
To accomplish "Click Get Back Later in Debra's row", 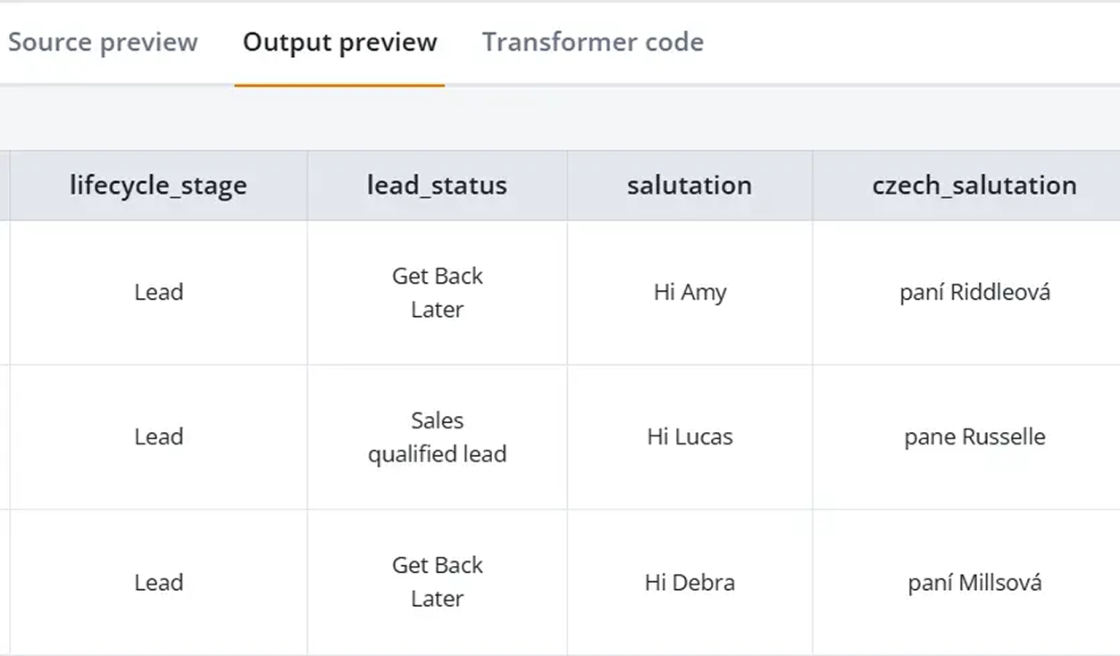I will [x=437, y=582].
